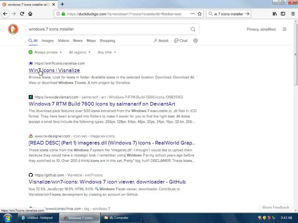Reload the current page
This screenshot has height=223, width=298.
[22, 14]
